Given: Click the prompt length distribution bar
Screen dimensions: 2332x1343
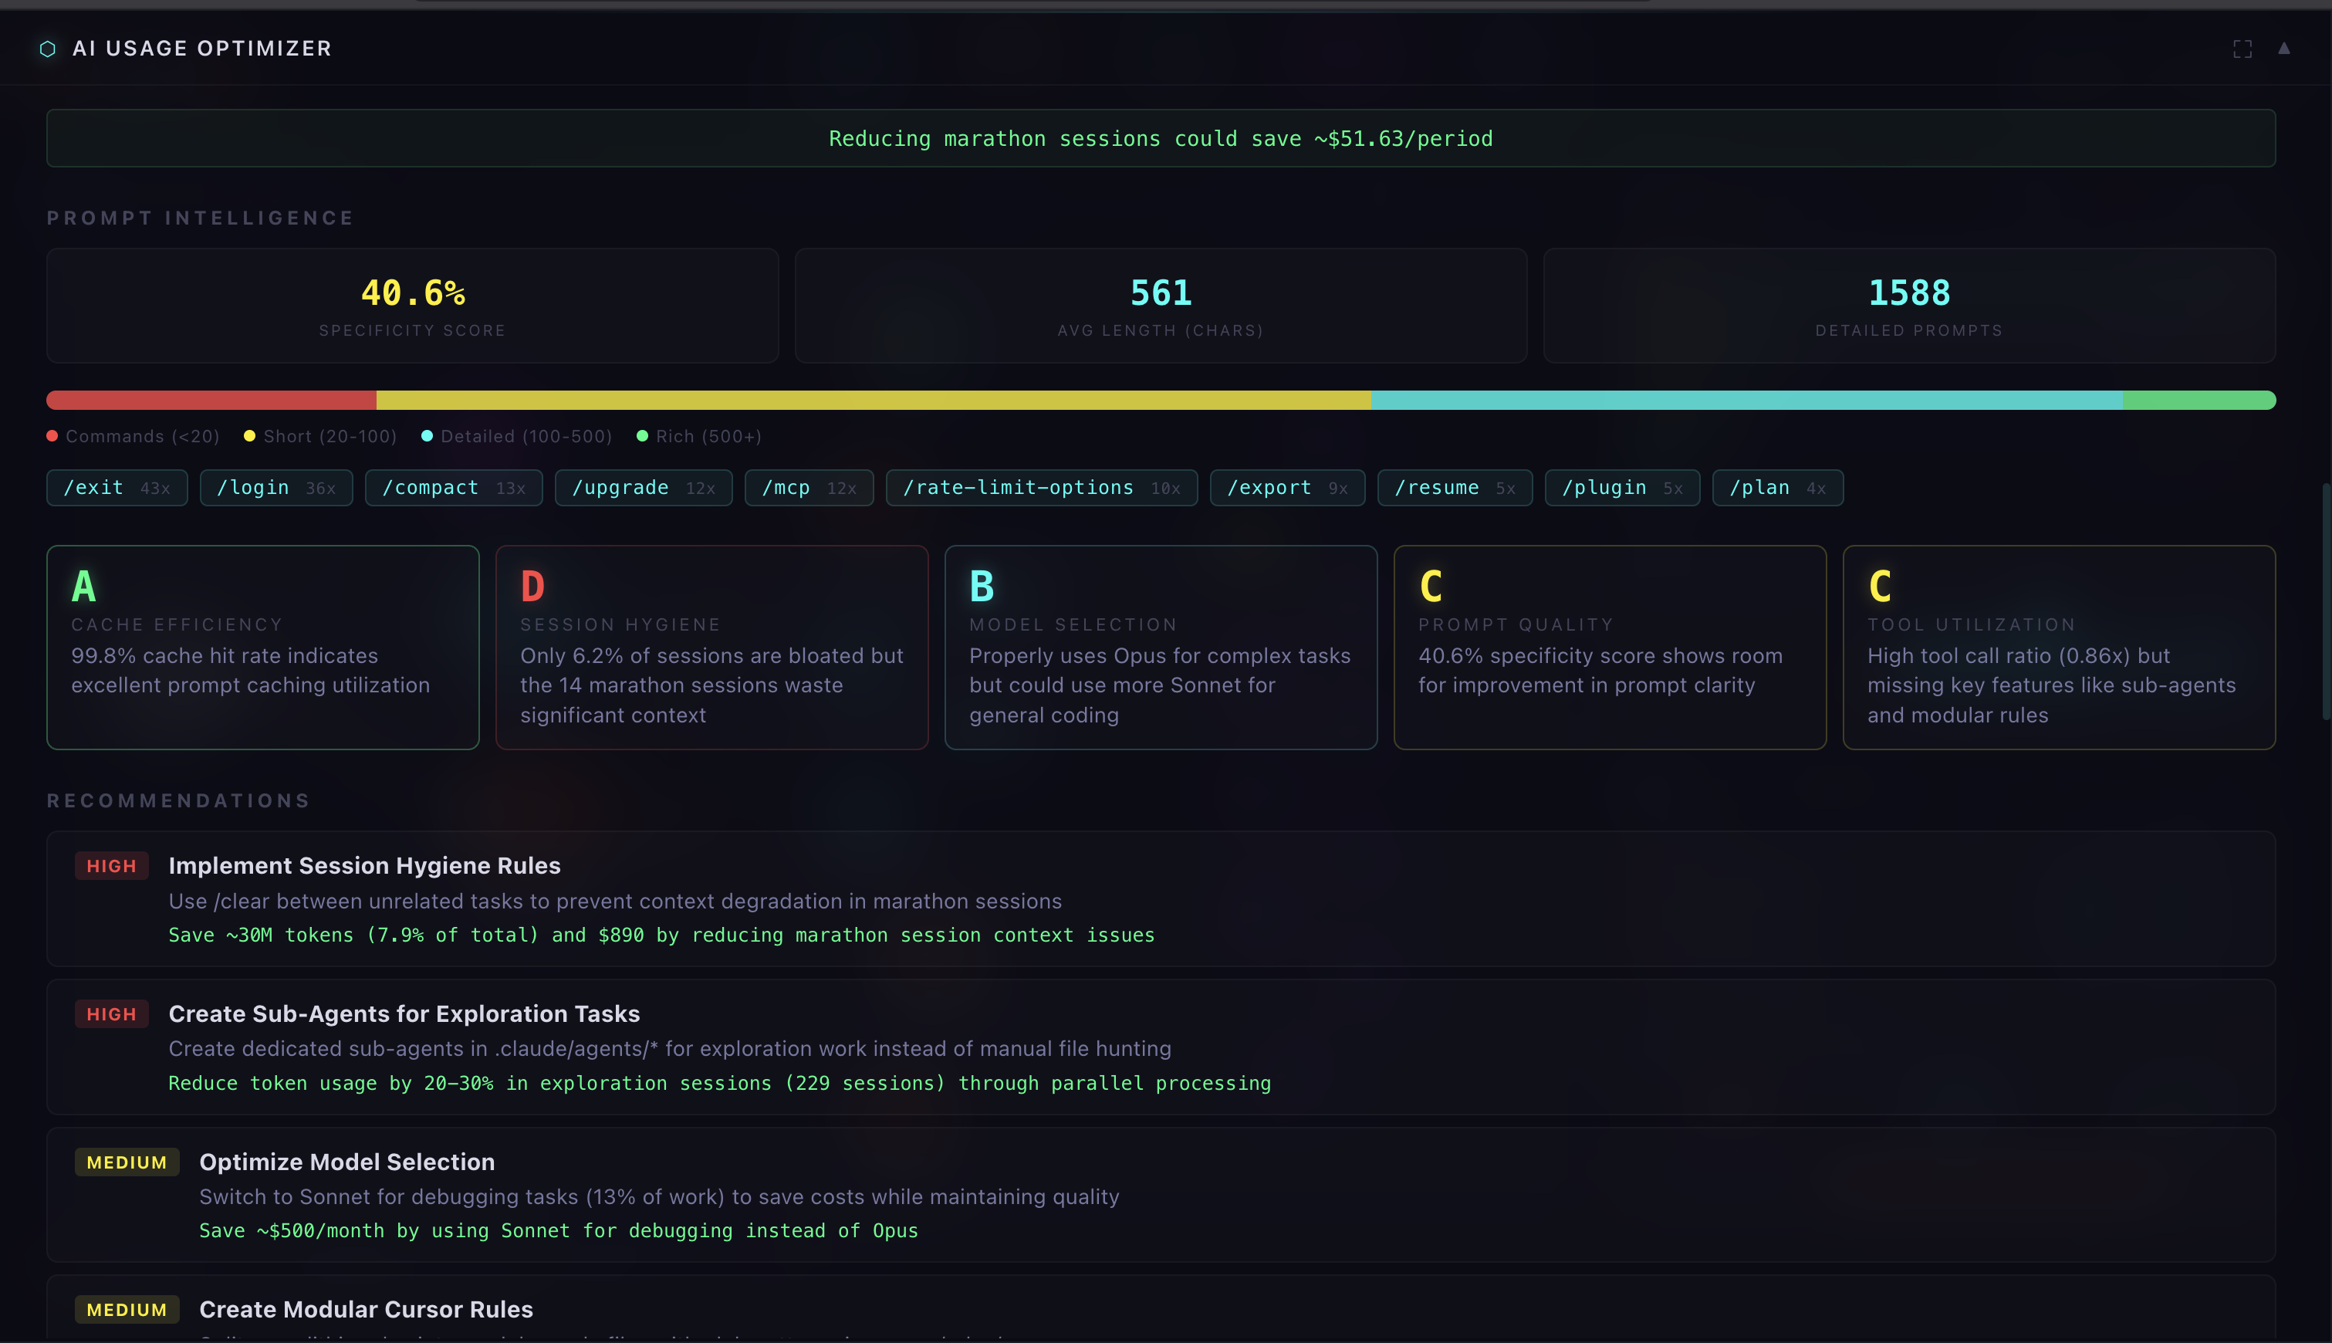Looking at the screenshot, I should point(1161,399).
